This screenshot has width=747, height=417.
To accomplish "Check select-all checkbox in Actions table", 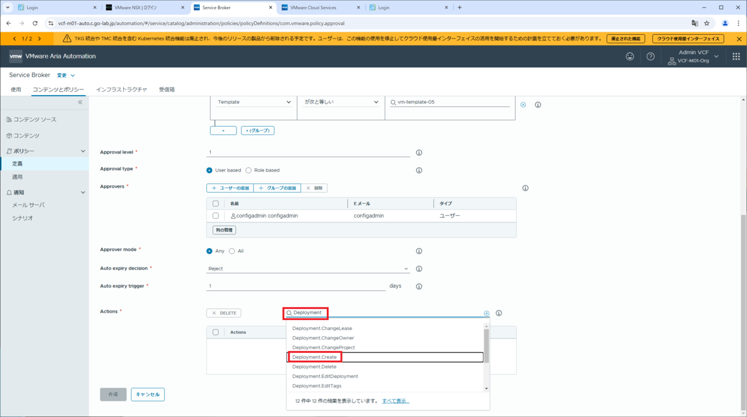I will (x=215, y=332).
